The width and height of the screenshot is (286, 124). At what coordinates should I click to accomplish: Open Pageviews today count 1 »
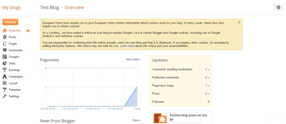(207, 86)
